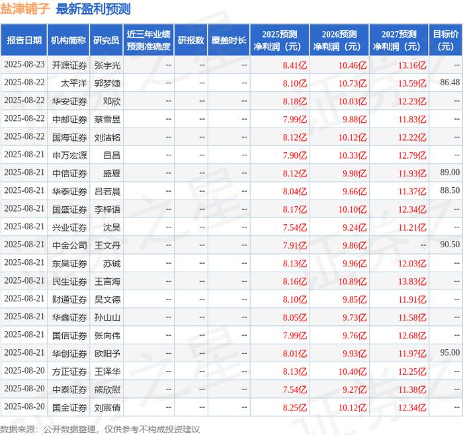The width and height of the screenshot is (463, 435).
Task: Click analyst name 欧阳予
Action: click(x=107, y=353)
